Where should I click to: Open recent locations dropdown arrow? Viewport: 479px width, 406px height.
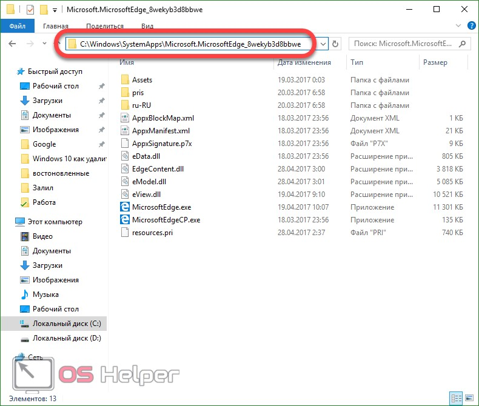coord(45,44)
